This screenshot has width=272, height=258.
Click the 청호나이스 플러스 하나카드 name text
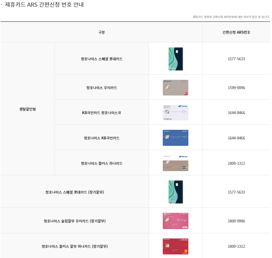pyautogui.click(x=102, y=163)
